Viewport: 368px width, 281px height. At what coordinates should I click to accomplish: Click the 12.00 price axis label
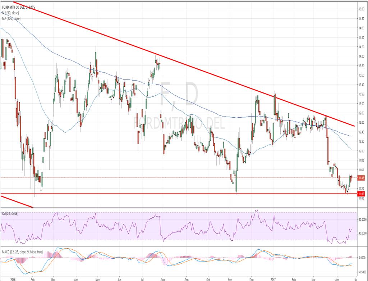[x=361, y=151]
